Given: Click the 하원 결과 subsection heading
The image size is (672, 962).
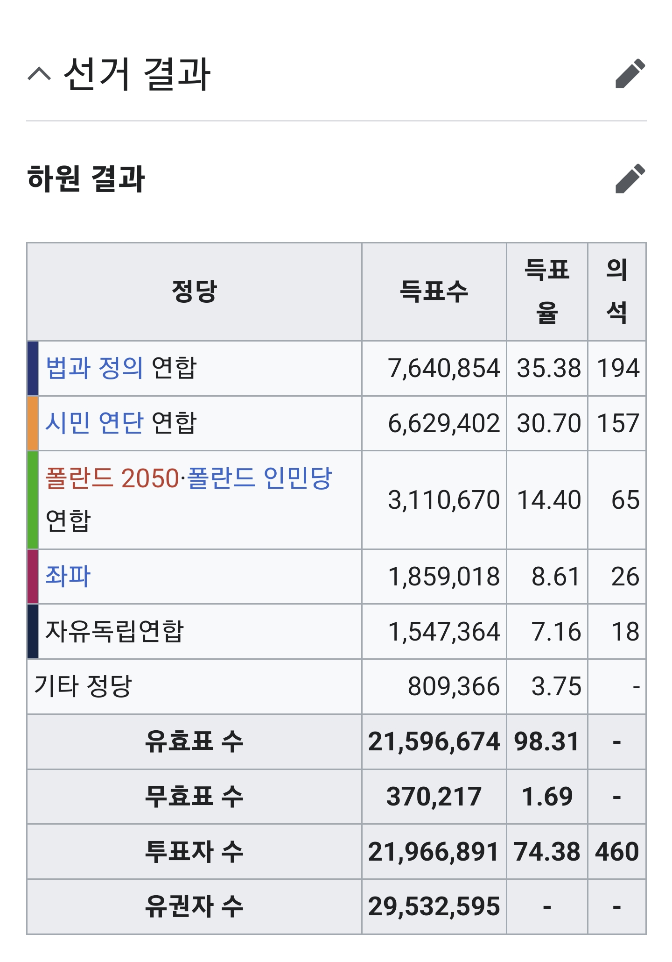Looking at the screenshot, I should pyautogui.click(x=86, y=178).
